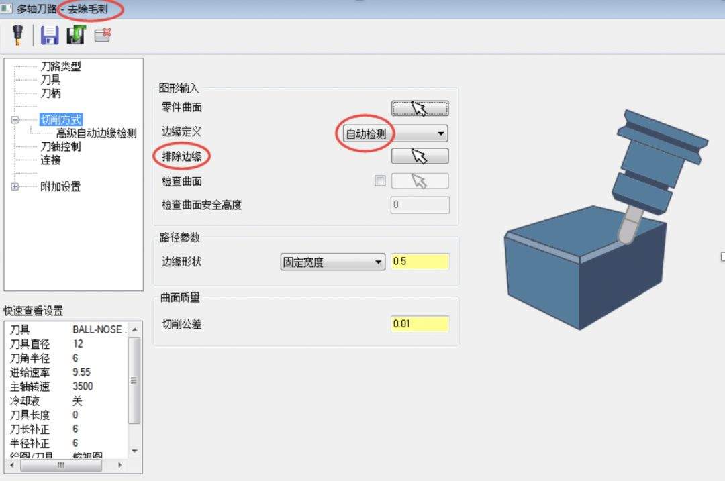Click the blue floppy disk save icon
The height and width of the screenshot is (481, 725).
click(x=50, y=35)
